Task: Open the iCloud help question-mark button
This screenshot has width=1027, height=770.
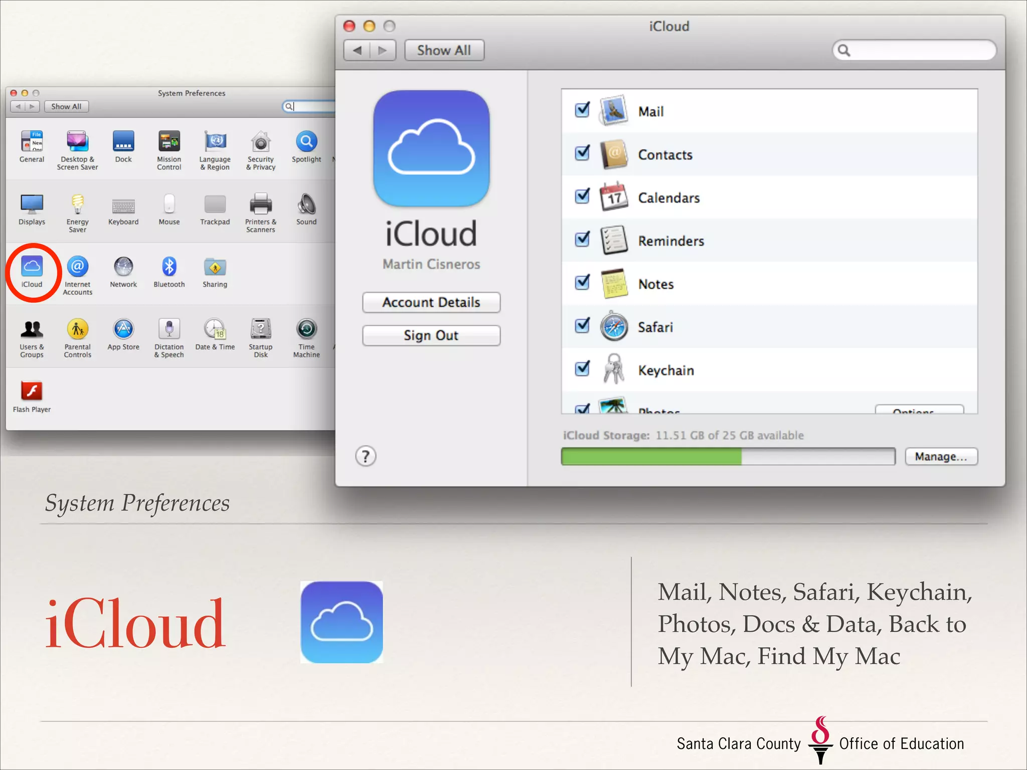Action: click(x=366, y=456)
